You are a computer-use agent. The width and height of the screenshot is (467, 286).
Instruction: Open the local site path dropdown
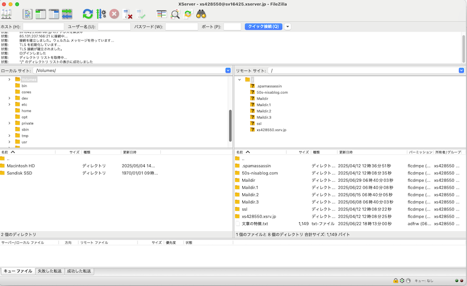(228, 70)
